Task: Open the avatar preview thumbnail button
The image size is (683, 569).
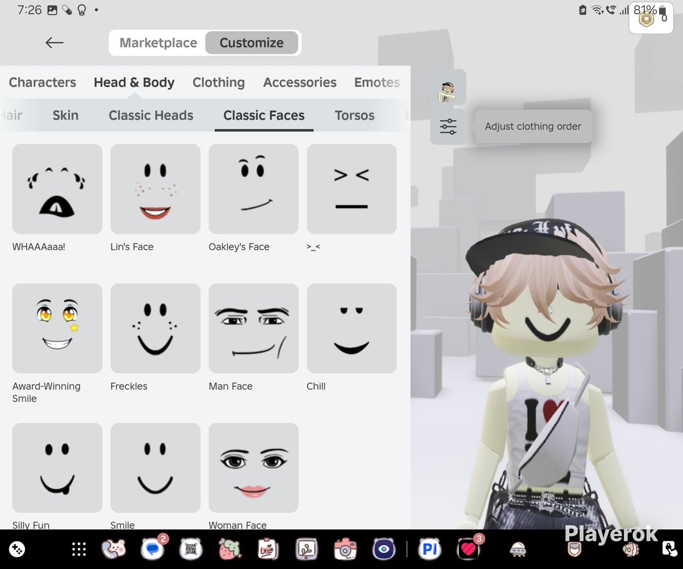Action: (448, 88)
